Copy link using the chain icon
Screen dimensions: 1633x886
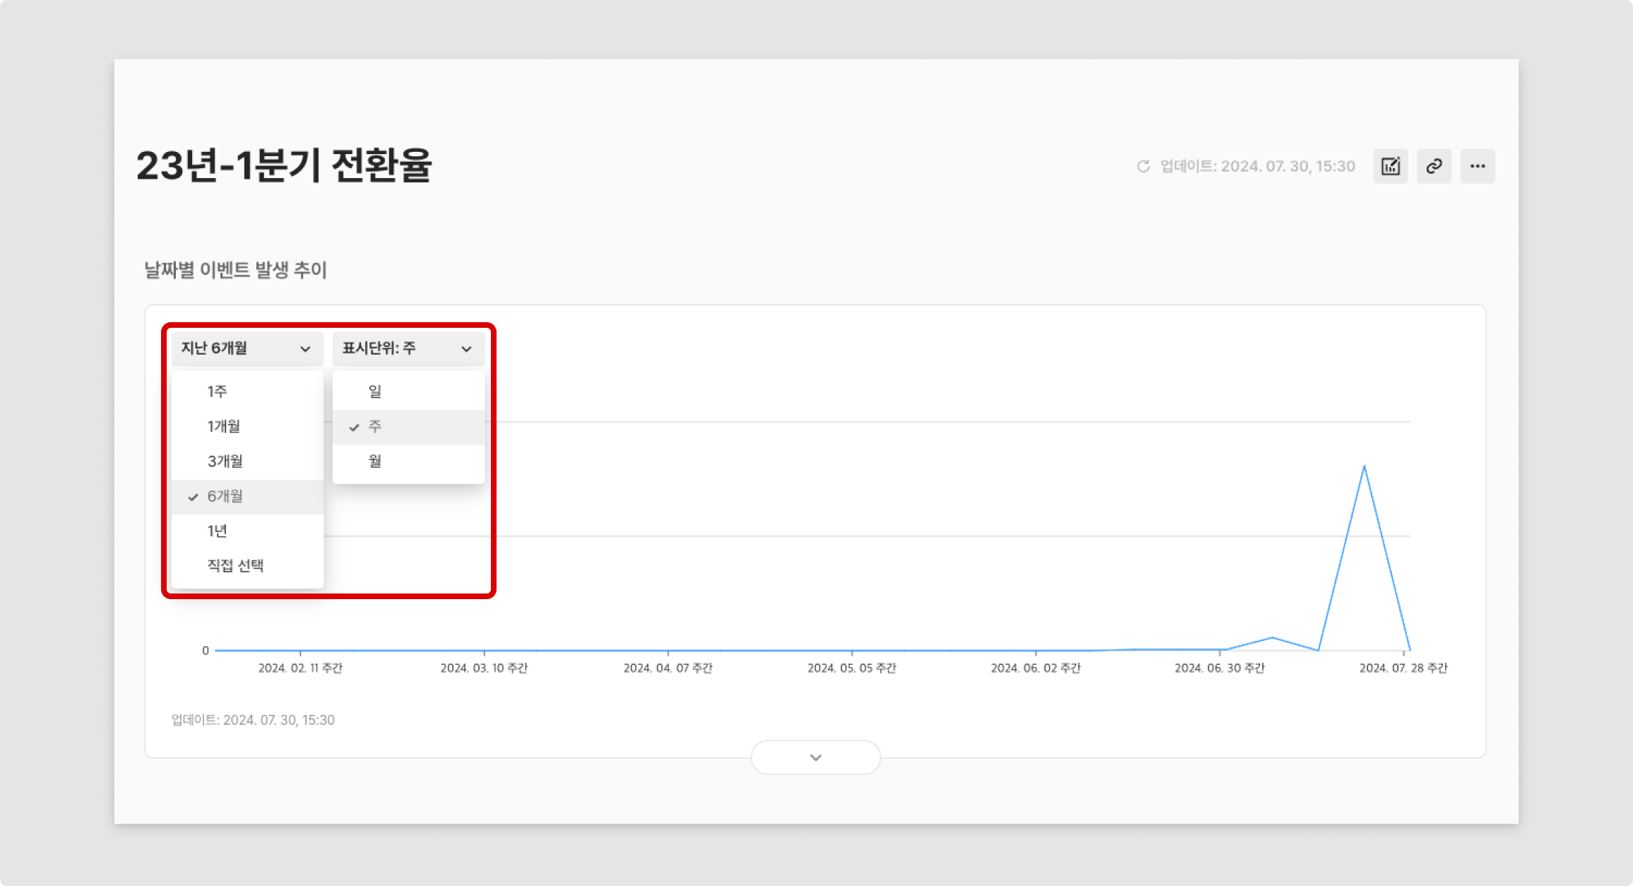pos(1434,167)
